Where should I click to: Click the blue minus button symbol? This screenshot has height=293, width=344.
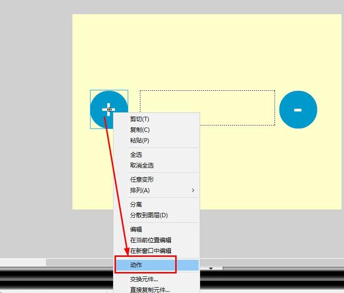pos(298,109)
